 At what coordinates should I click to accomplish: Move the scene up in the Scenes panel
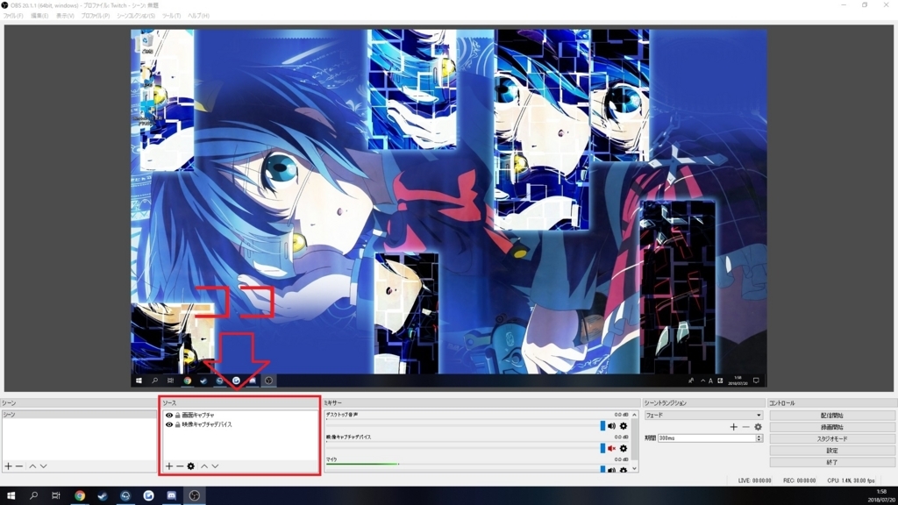point(32,466)
